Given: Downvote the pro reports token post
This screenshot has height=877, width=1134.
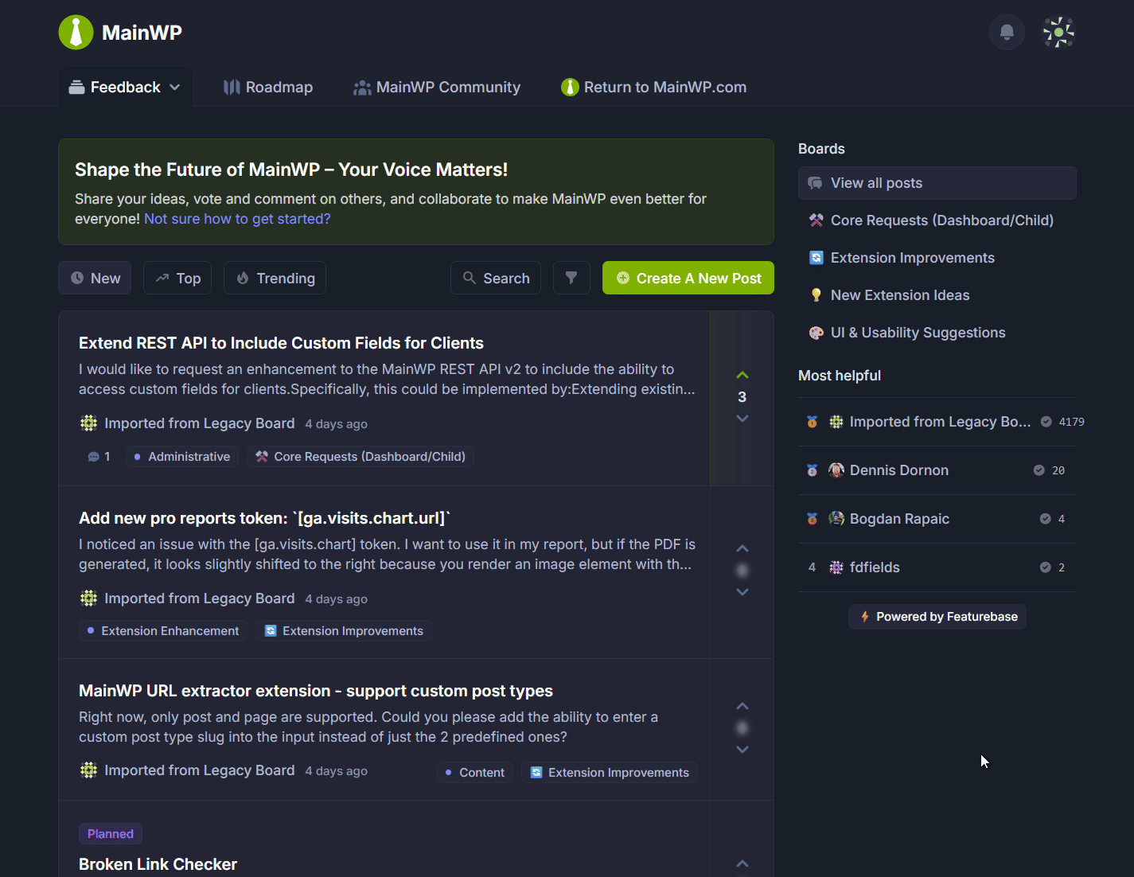Looking at the screenshot, I should [742, 592].
